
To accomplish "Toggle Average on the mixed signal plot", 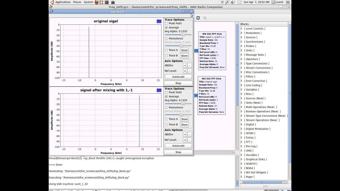I will click(x=167, y=97).
